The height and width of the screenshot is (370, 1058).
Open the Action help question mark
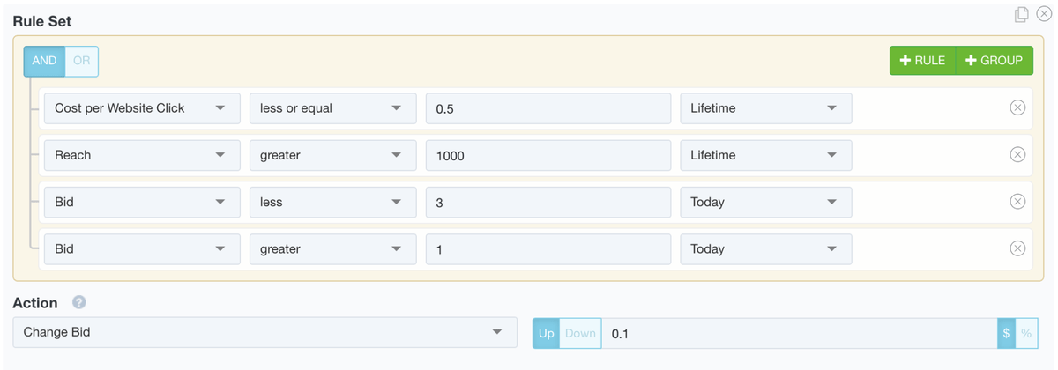pyautogui.click(x=79, y=302)
